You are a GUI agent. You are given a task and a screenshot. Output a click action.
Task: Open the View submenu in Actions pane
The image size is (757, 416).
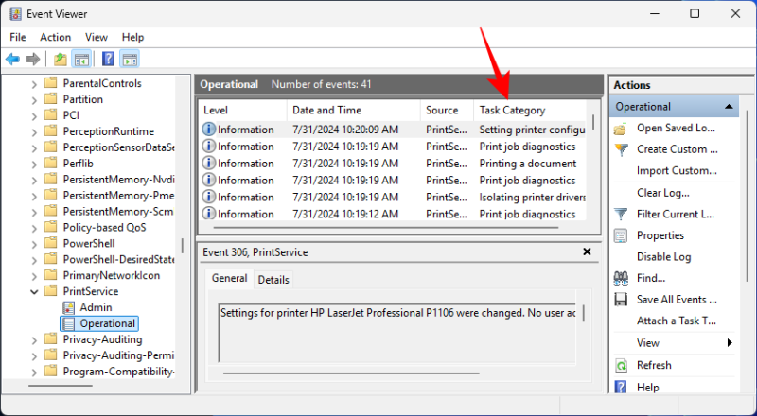click(730, 342)
